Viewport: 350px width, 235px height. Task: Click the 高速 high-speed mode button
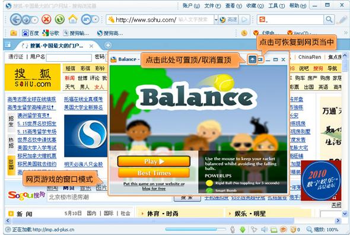click(x=228, y=20)
